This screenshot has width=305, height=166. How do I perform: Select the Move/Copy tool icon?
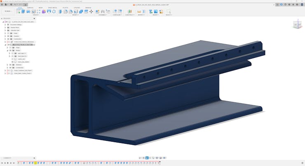click(x=91, y=12)
